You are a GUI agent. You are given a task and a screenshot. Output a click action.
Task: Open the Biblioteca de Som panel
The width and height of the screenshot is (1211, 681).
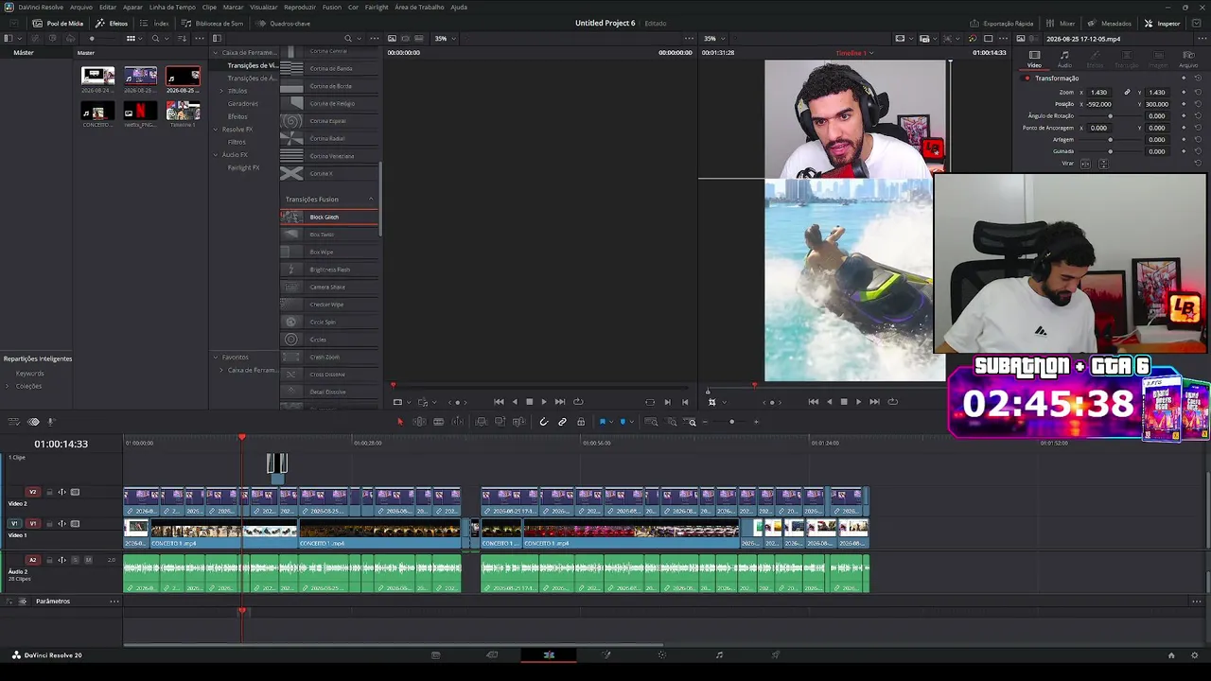click(x=213, y=23)
